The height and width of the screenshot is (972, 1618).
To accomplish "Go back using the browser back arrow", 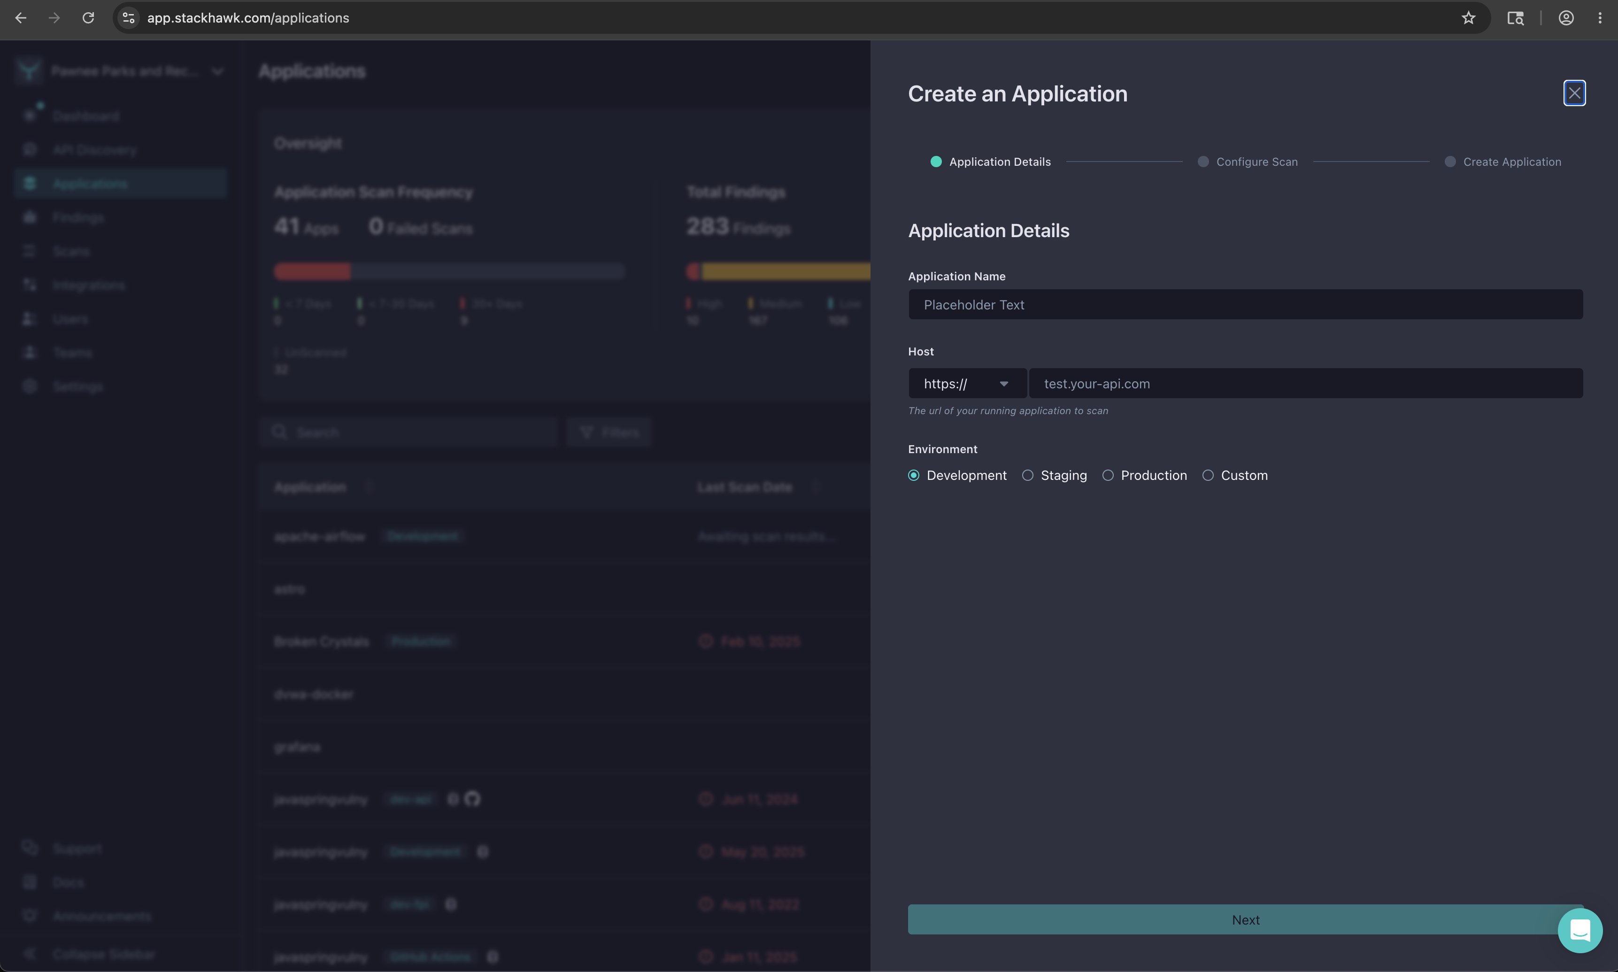I will point(21,18).
